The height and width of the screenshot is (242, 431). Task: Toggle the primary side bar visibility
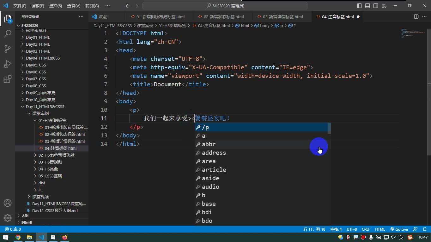[359, 6]
